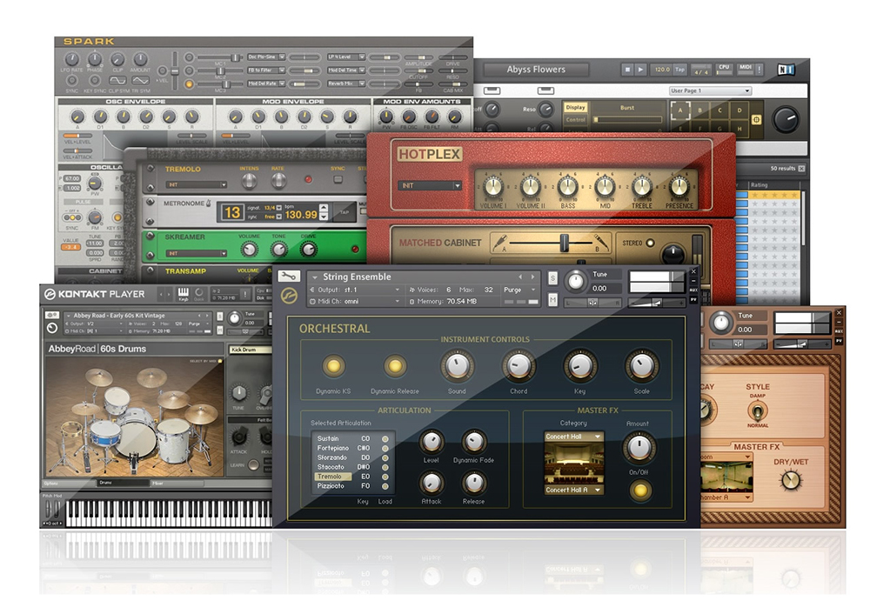Image resolution: width=870 pixels, height=607 pixels.
Task: Click the TAP button in Metronome module
Action: [x=345, y=212]
